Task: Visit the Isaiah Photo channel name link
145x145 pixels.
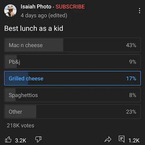Action: 36,6
